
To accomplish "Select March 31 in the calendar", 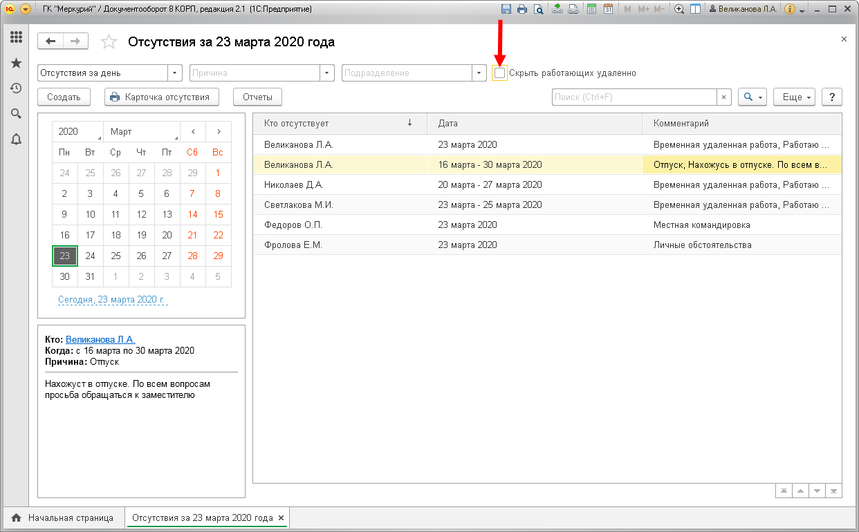I will (x=90, y=276).
